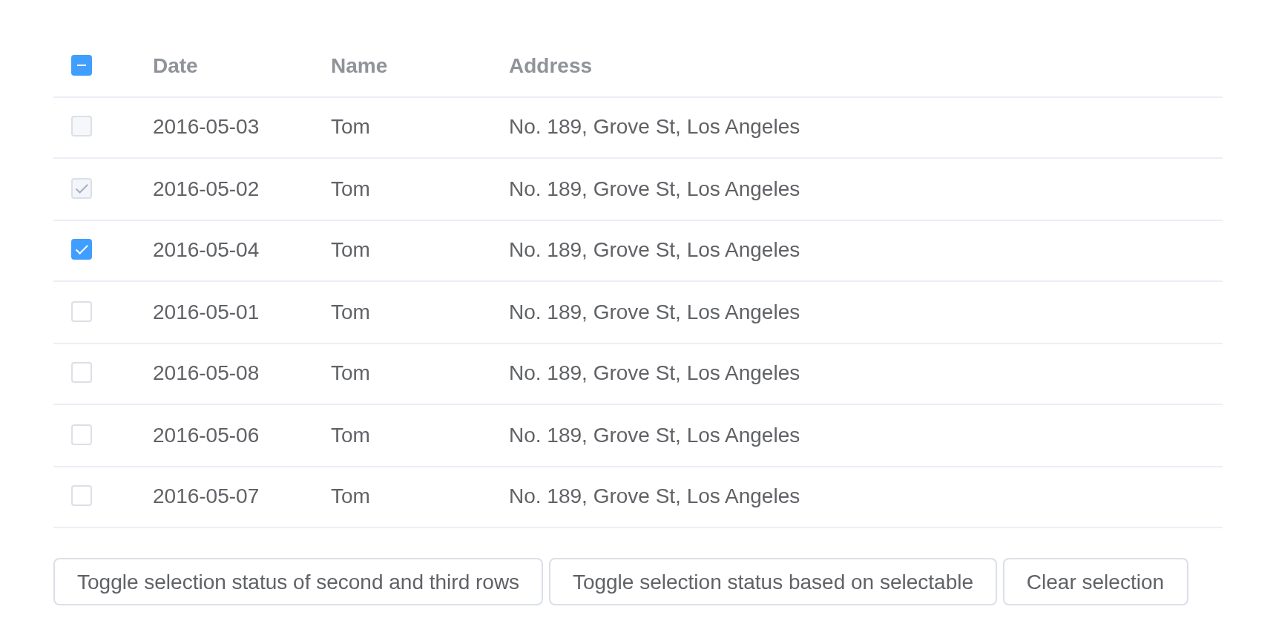1276x641 pixels.
Task: Click the address in the 2016-05-08 row
Action: [x=654, y=373]
